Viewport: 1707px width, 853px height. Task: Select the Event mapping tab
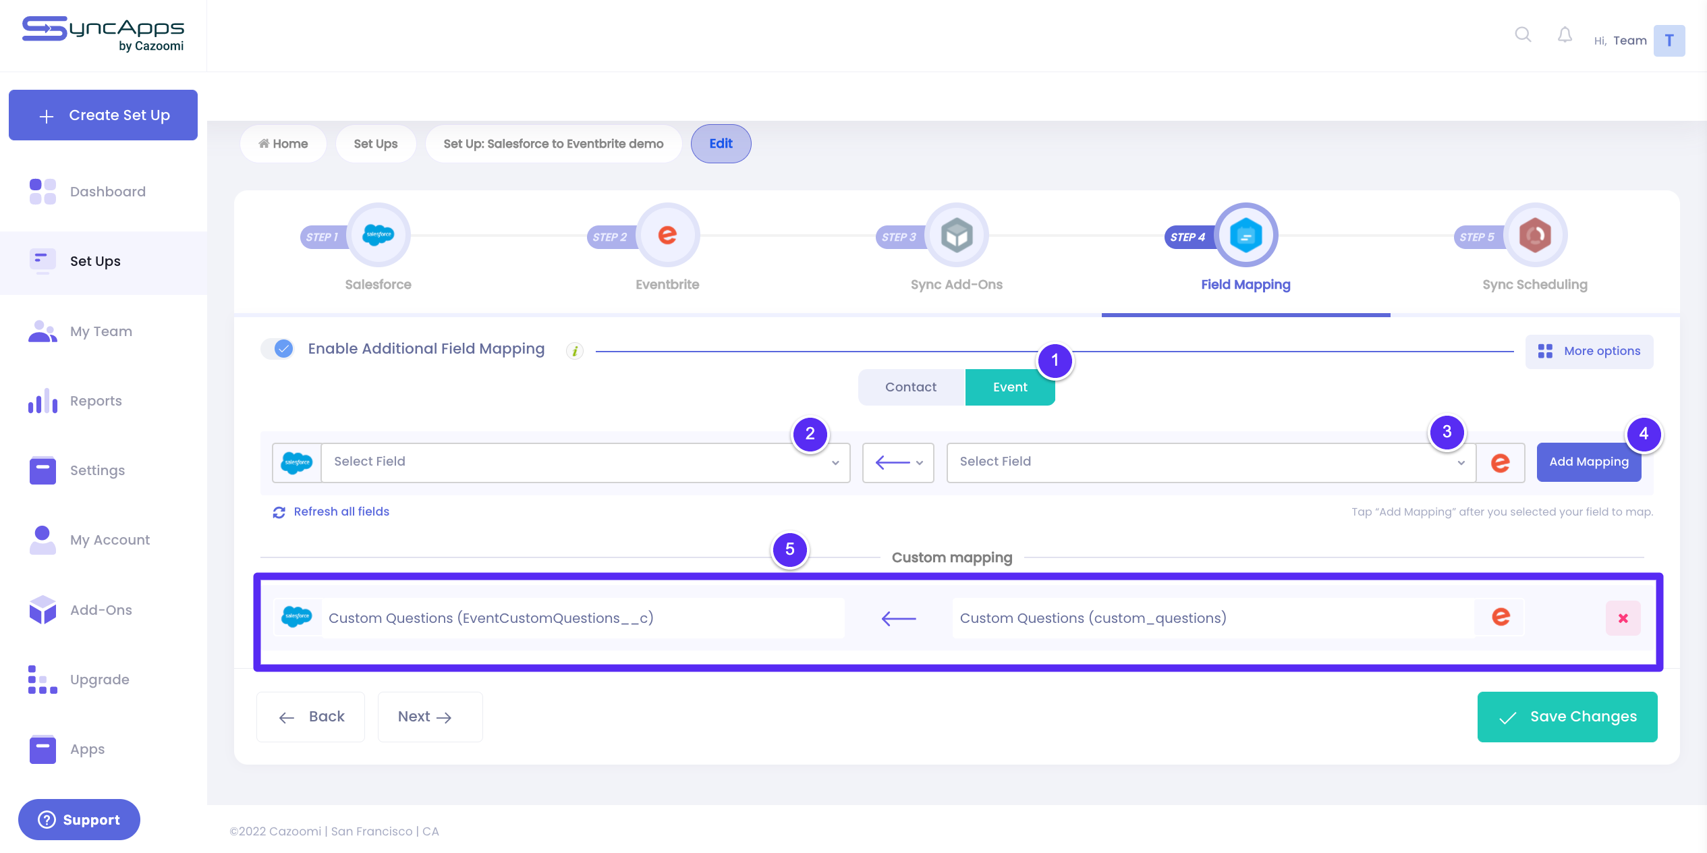point(1010,387)
